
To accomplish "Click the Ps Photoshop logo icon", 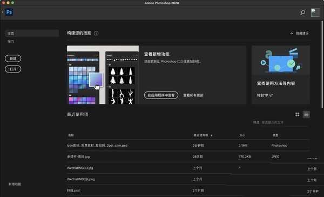I will (9, 12).
